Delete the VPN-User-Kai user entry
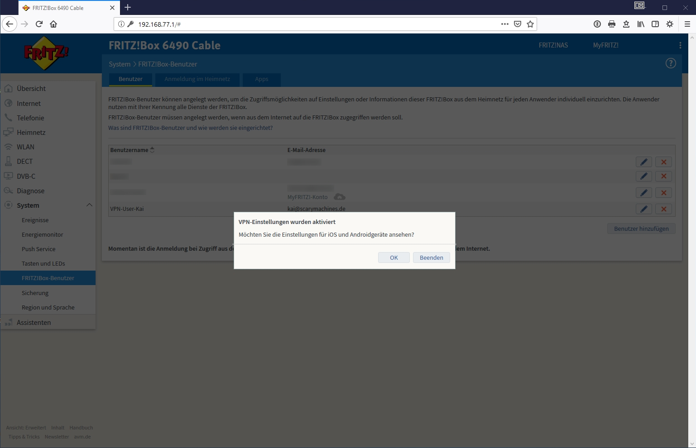The width and height of the screenshot is (696, 448). click(x=663, y=209)
